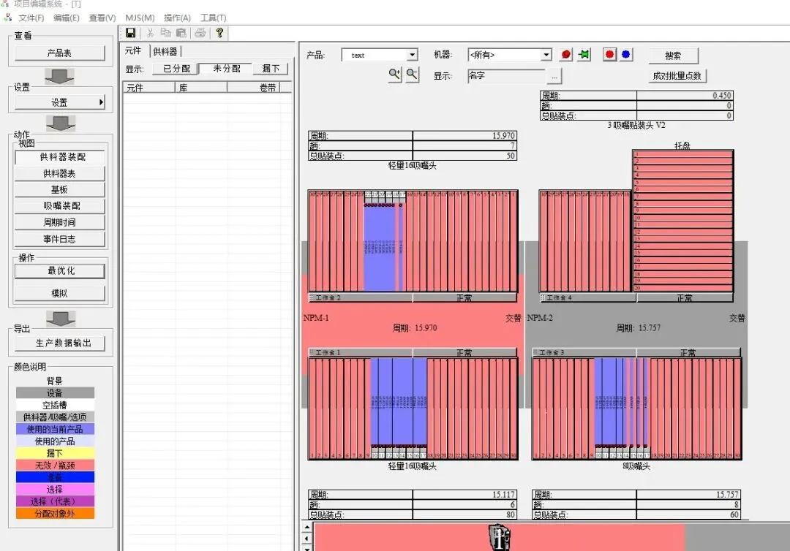Click the 托盘 tray slot panel
Viewport: 790px width, 551px height.
[x=682, y=221]
